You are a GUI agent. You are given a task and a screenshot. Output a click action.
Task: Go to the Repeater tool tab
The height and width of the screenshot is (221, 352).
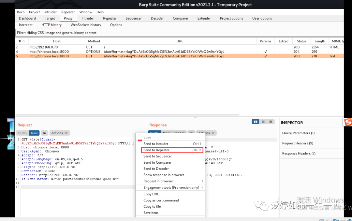coord(110,18)
